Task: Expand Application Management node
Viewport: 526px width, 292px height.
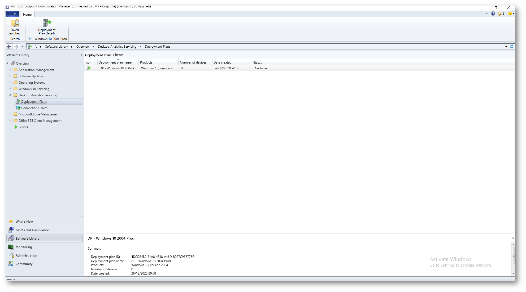Action: 10,70
